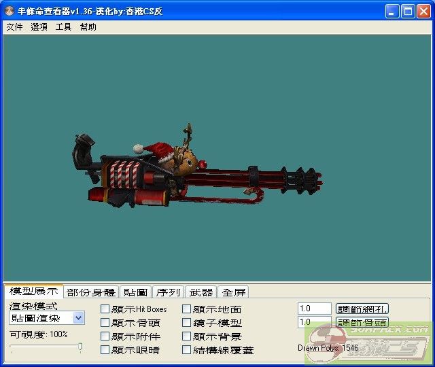Open the 工具 menu
435x367 pixels.
pos(63,27)
